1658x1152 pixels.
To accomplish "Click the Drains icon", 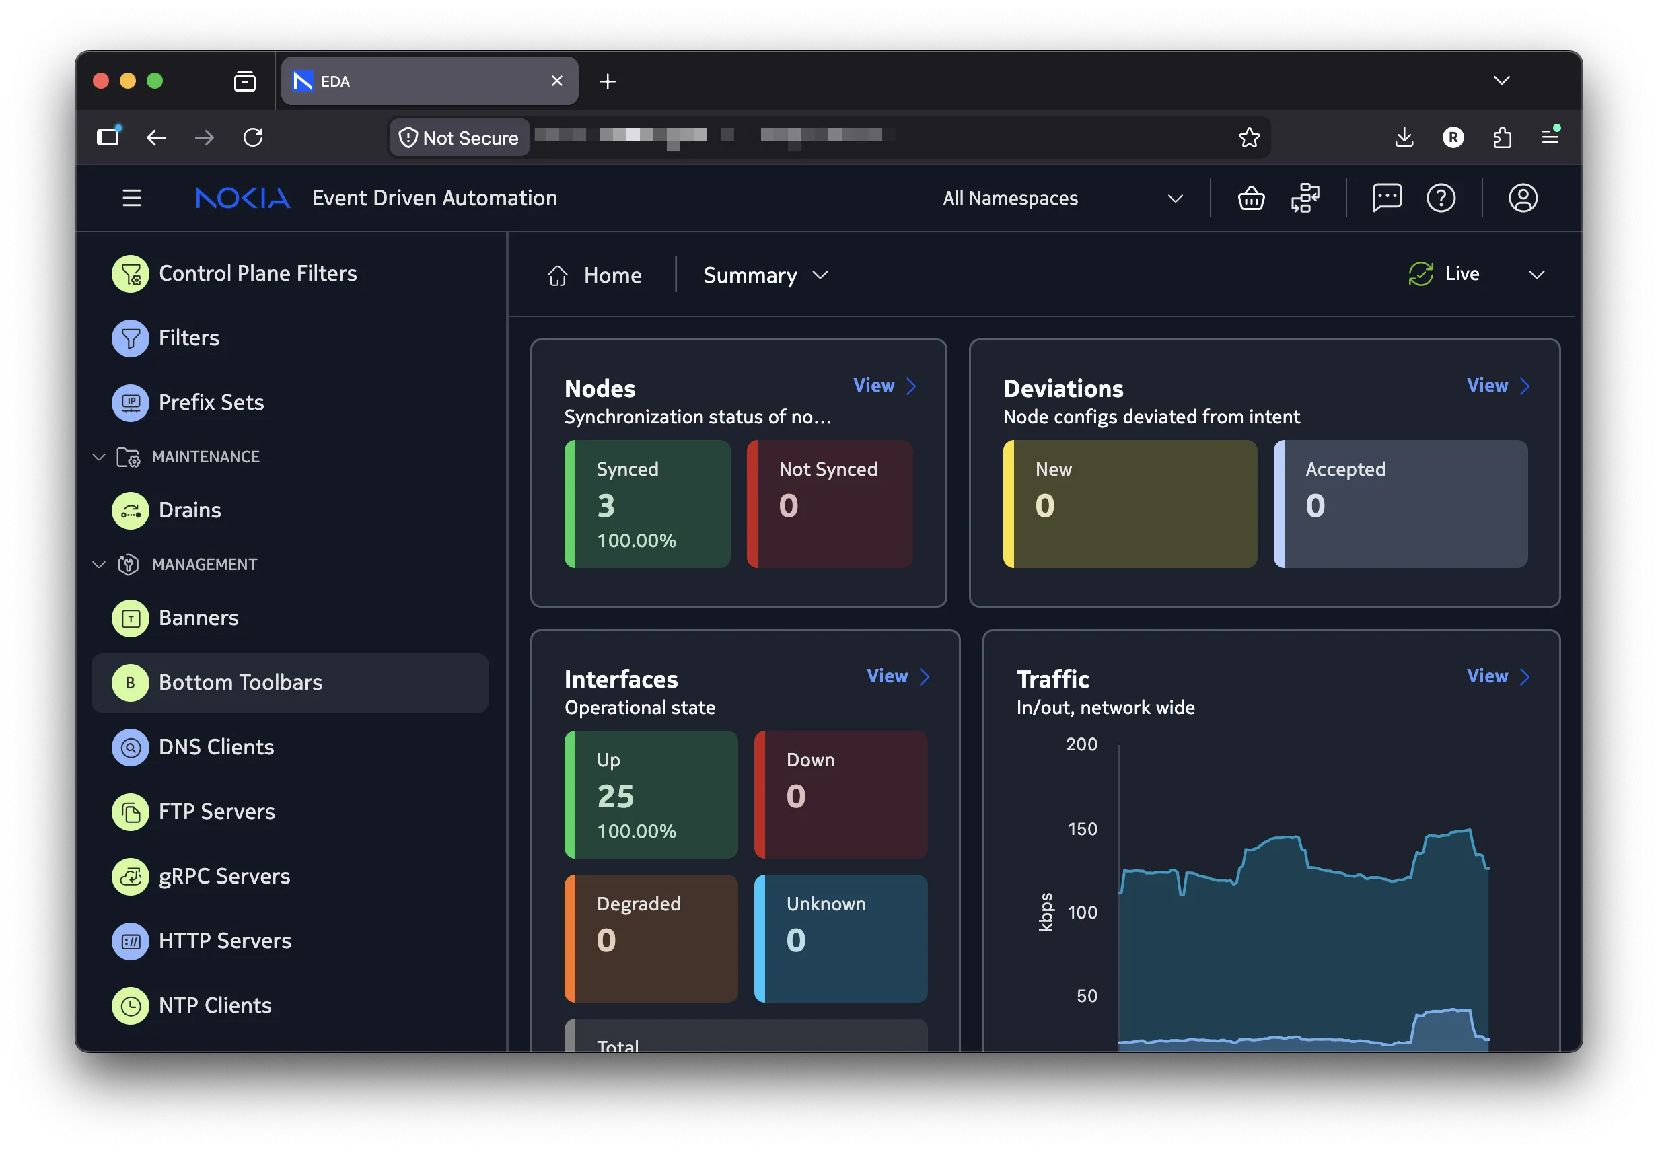I will pos(130,510).
